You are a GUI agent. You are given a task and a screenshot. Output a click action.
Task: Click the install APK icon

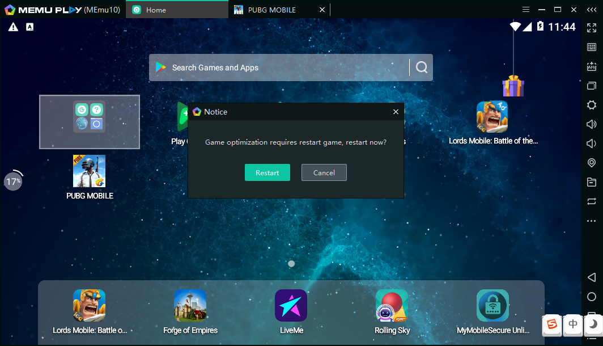tap(591, 66)
